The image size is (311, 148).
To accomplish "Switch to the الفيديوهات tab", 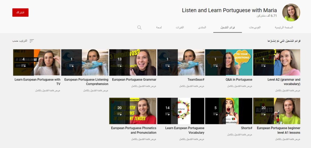I will [x=255, y=28].
